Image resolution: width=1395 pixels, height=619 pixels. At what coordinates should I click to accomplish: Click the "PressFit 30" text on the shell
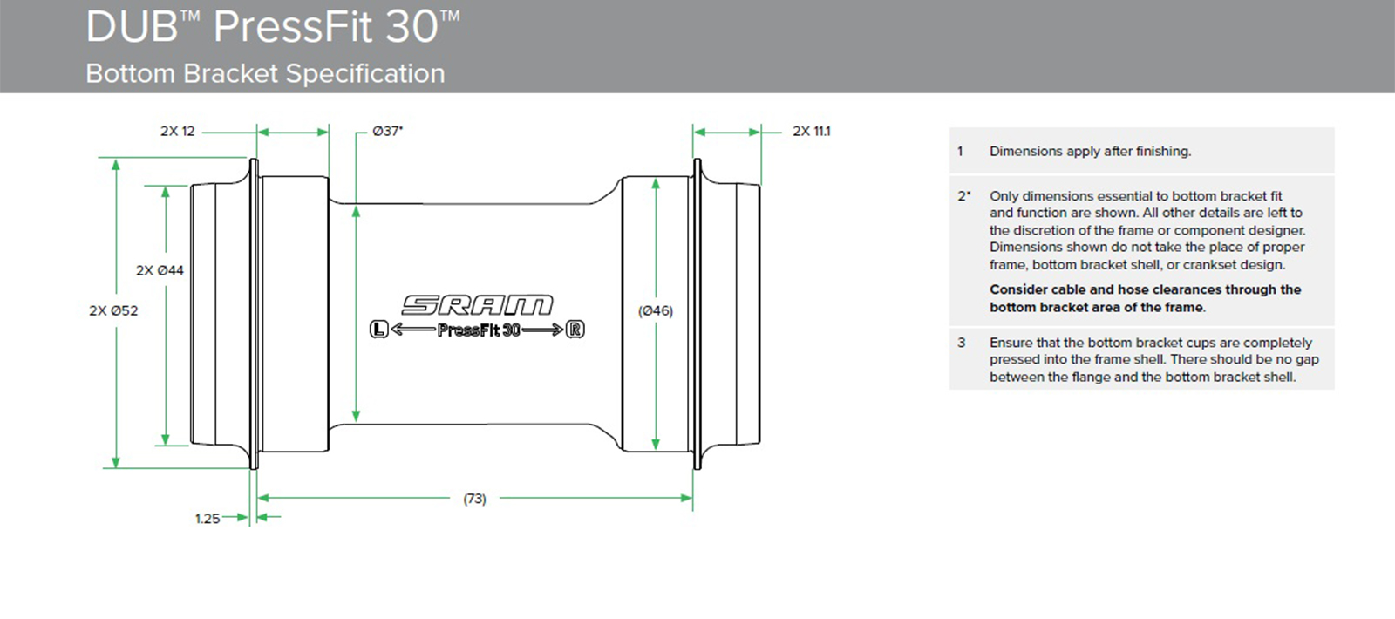(479, 330)
